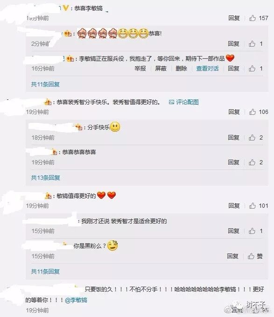The height and width of the screenshot is (317, 274).
Task: Click 举报 on the 服兵役 reply
Action: tap(140, 69)
